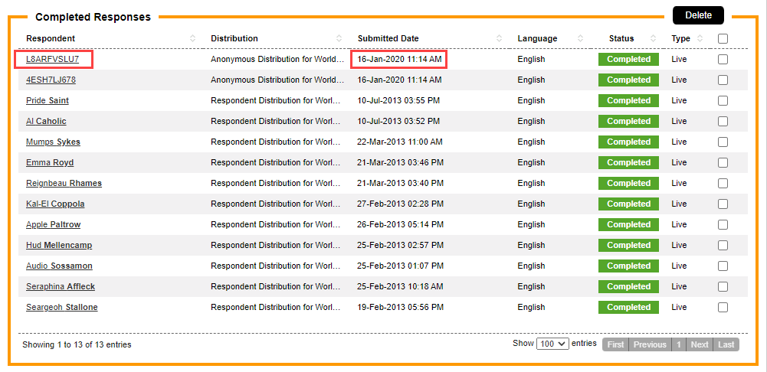Image resolution: width=767 pixels, height=372 pixels.
Task: Open the Show entries count dropdown
Action: click(552, 344)
